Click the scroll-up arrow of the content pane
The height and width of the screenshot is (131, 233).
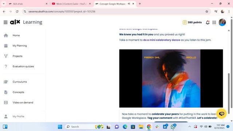(229, 31)
